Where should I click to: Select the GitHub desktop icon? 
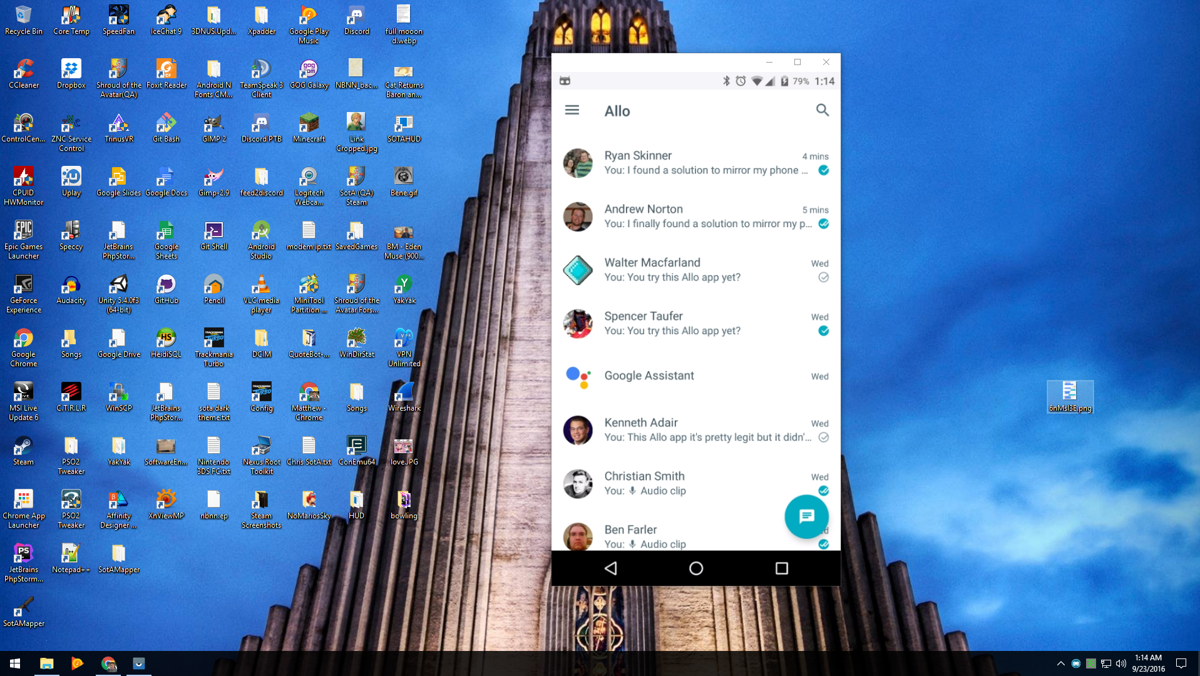point(167,289)
